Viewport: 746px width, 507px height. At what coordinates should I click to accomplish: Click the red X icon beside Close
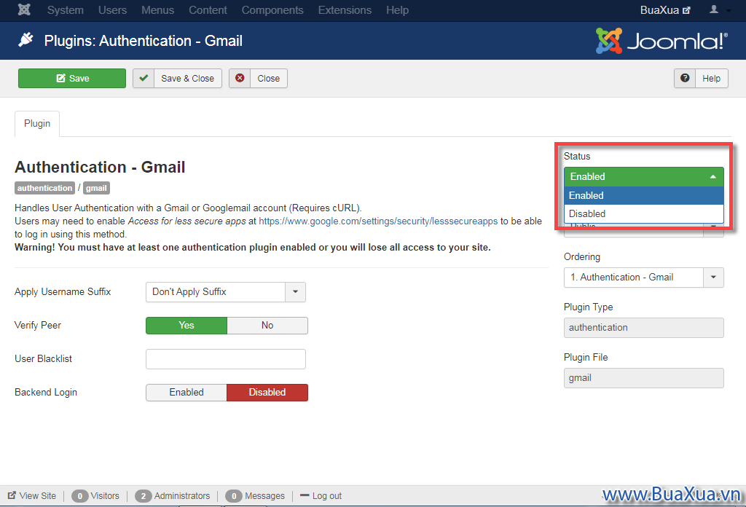pos(240,78)
